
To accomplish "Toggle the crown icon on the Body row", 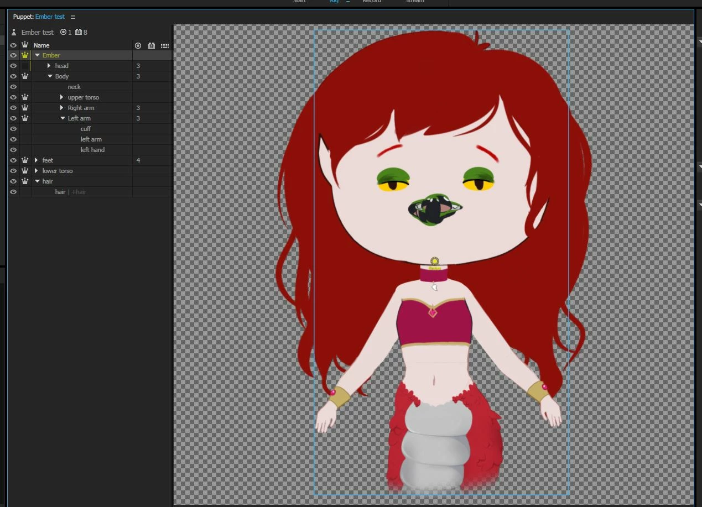I will (25, 76).
